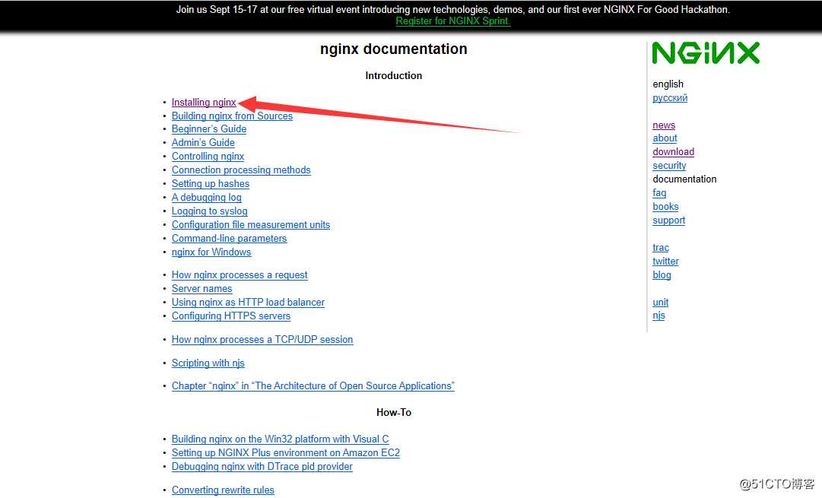Open Converting rewrite rules link

pos(223,490)
